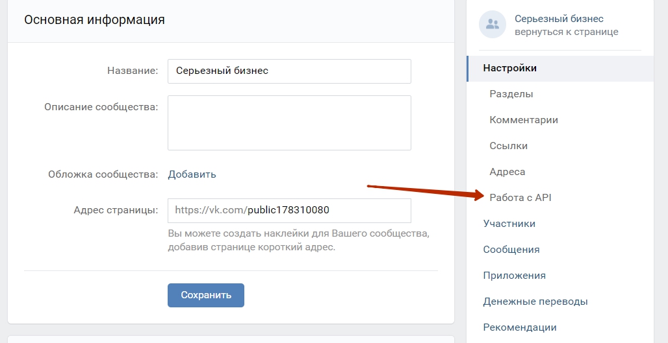Image resolution: width=668 pixels, height=343 pixels.
Task: Go to Разделы settings
Action: (511, 94)
